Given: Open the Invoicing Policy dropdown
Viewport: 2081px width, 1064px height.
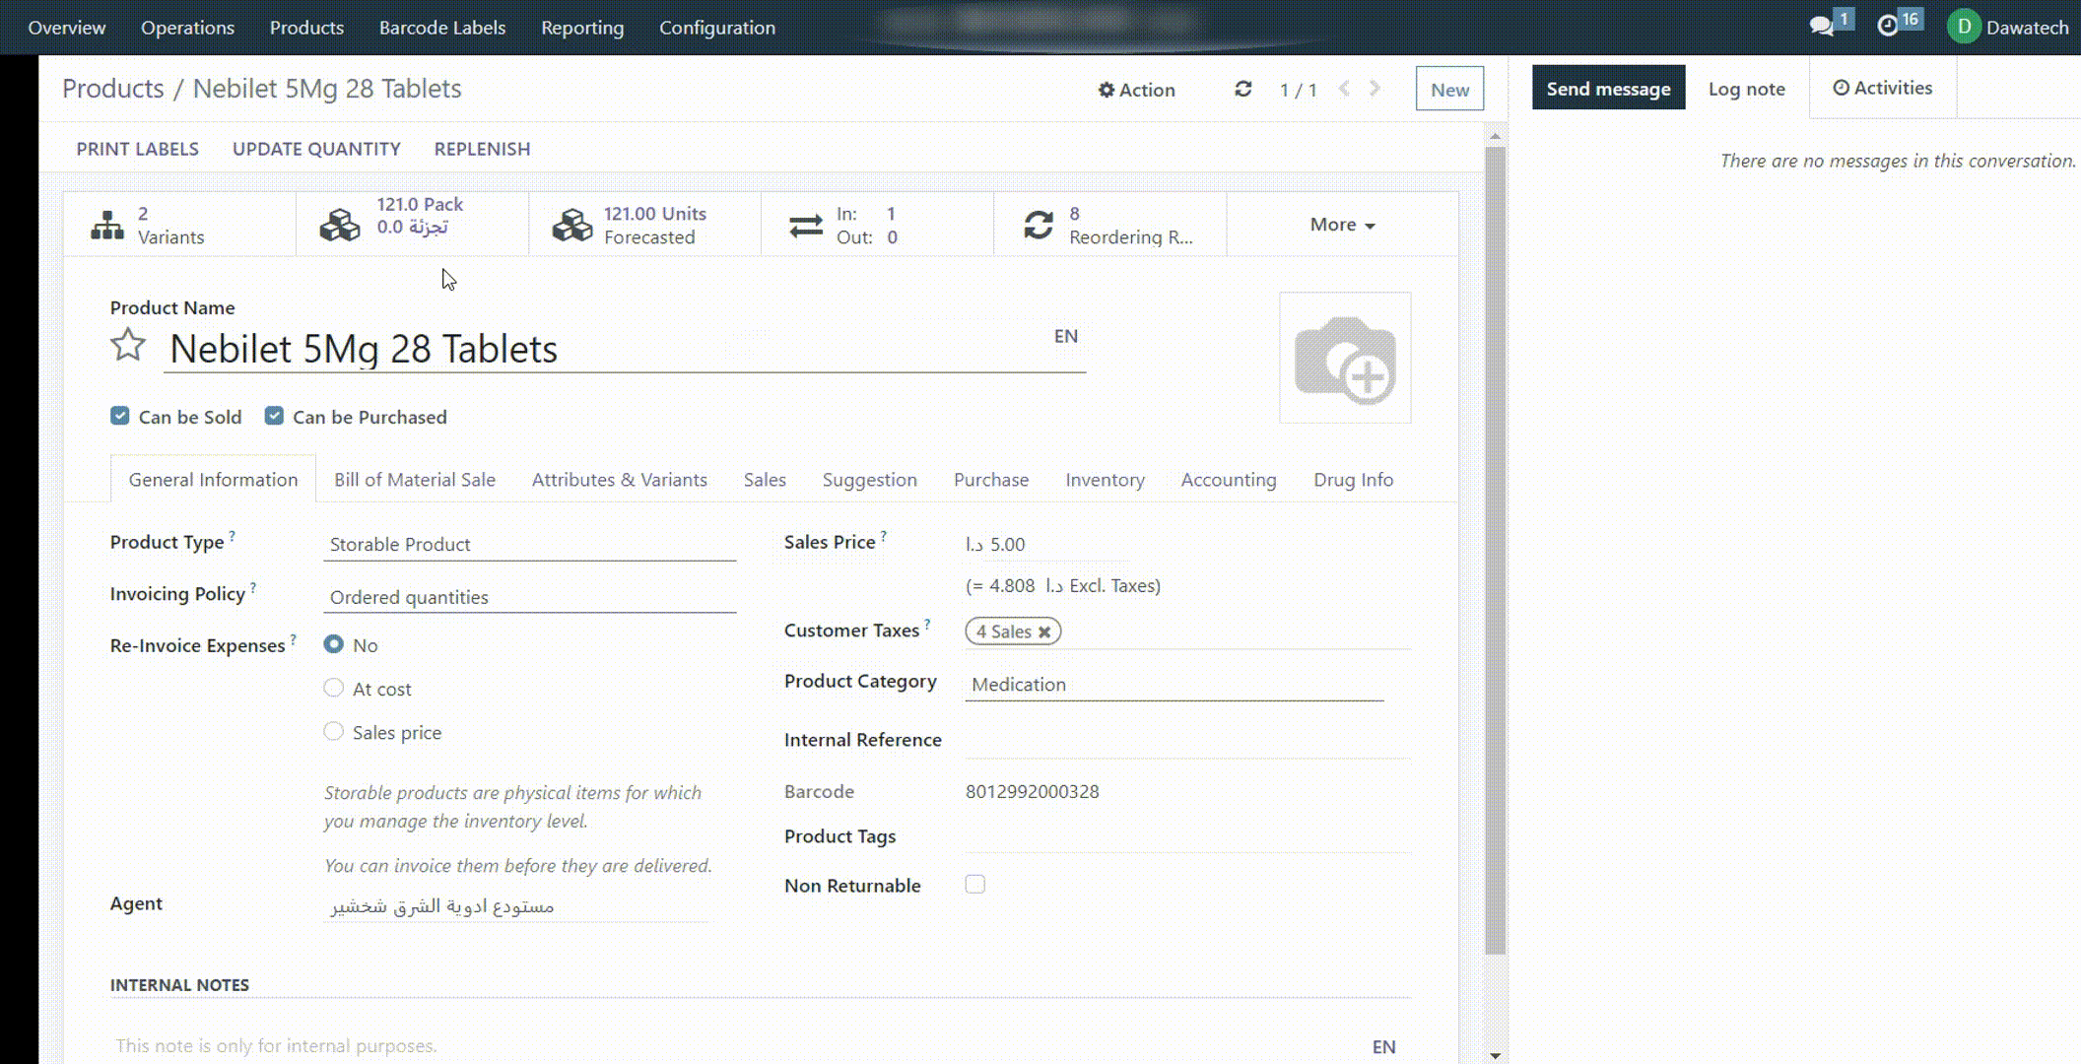Looking at the screenshot, I should 529,597.
